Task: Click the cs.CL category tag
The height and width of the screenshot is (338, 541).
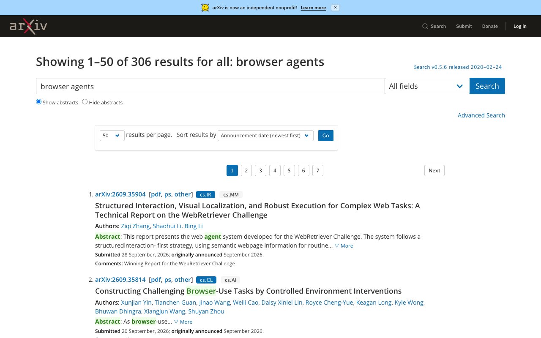Action: pyautogui.click(x=206, y=280)
